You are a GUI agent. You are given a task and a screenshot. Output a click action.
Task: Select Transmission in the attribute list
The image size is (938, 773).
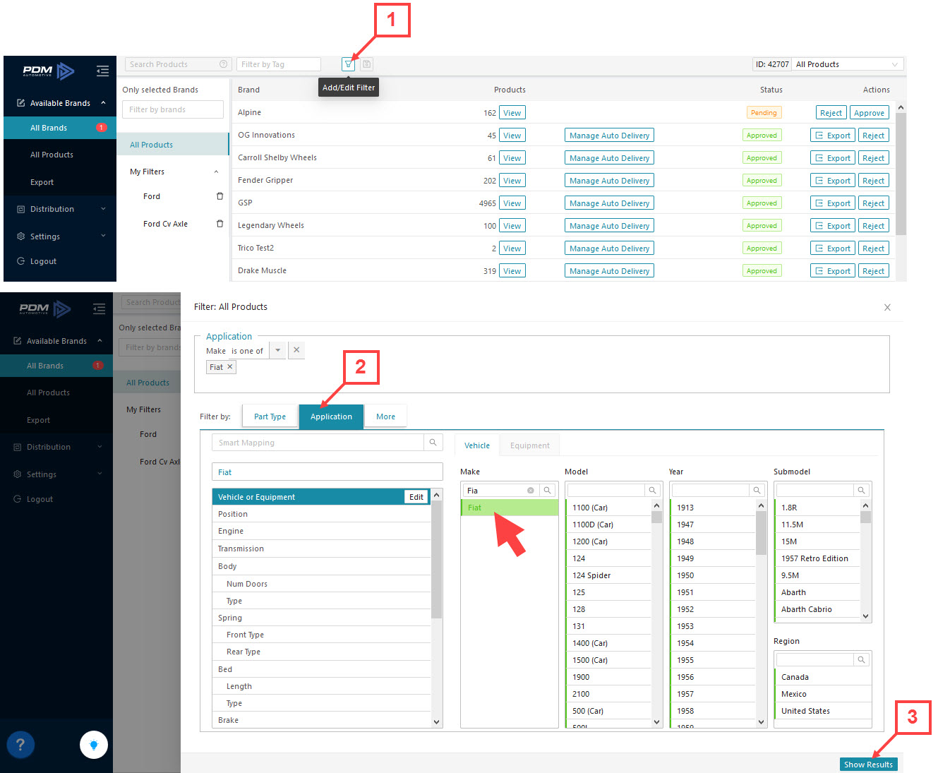(x=321, y=549)
